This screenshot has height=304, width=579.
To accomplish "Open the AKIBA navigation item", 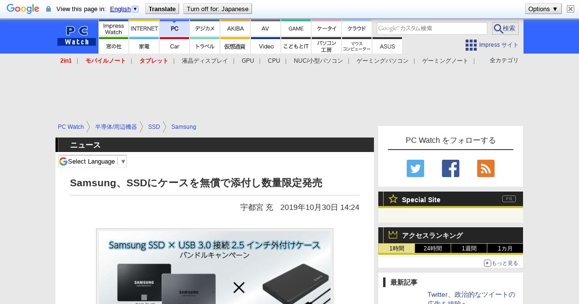I will [235, 28].
